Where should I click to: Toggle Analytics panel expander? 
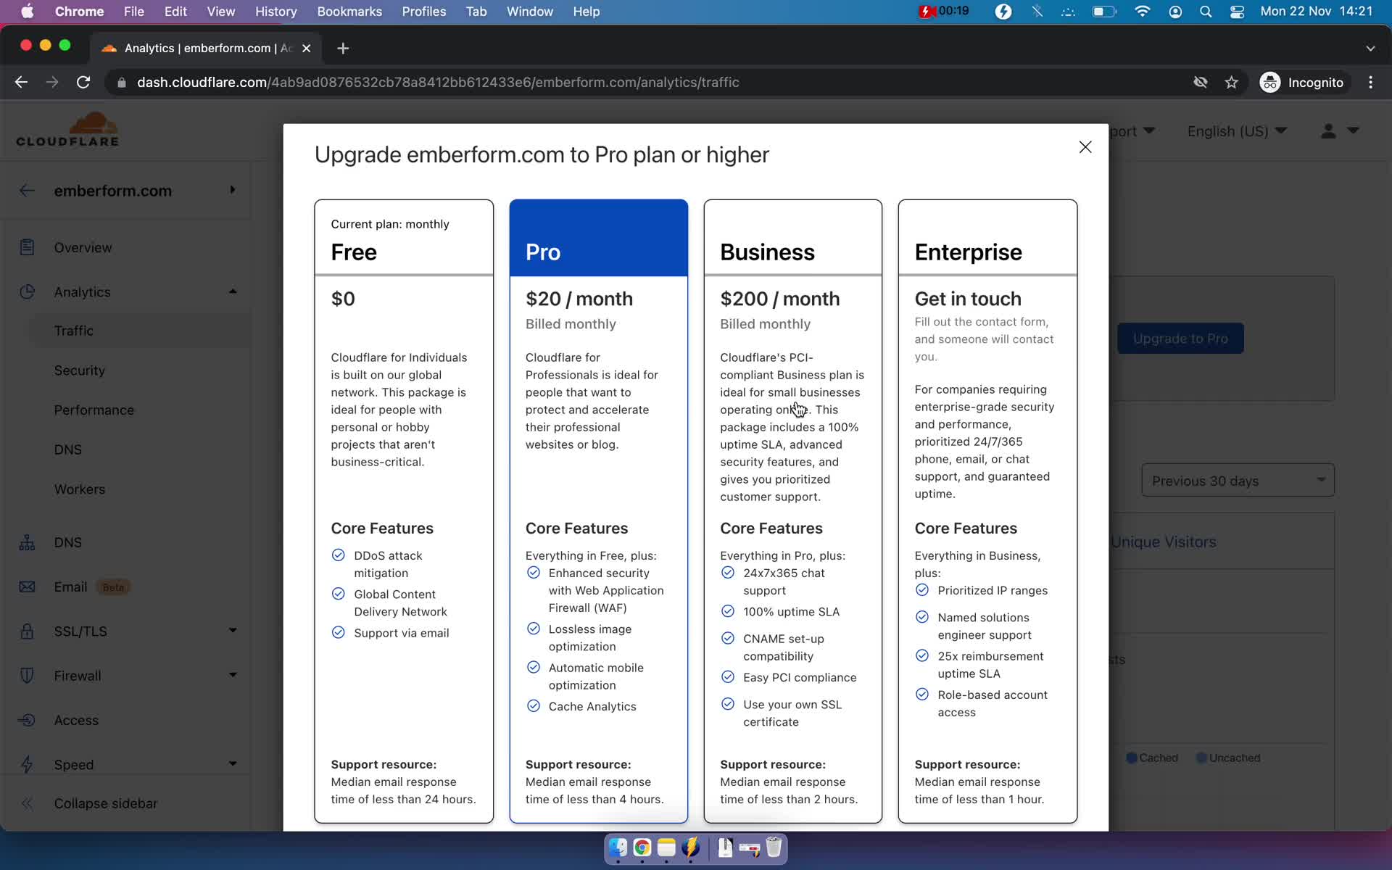pyautogui.click(x=233, y=291)
